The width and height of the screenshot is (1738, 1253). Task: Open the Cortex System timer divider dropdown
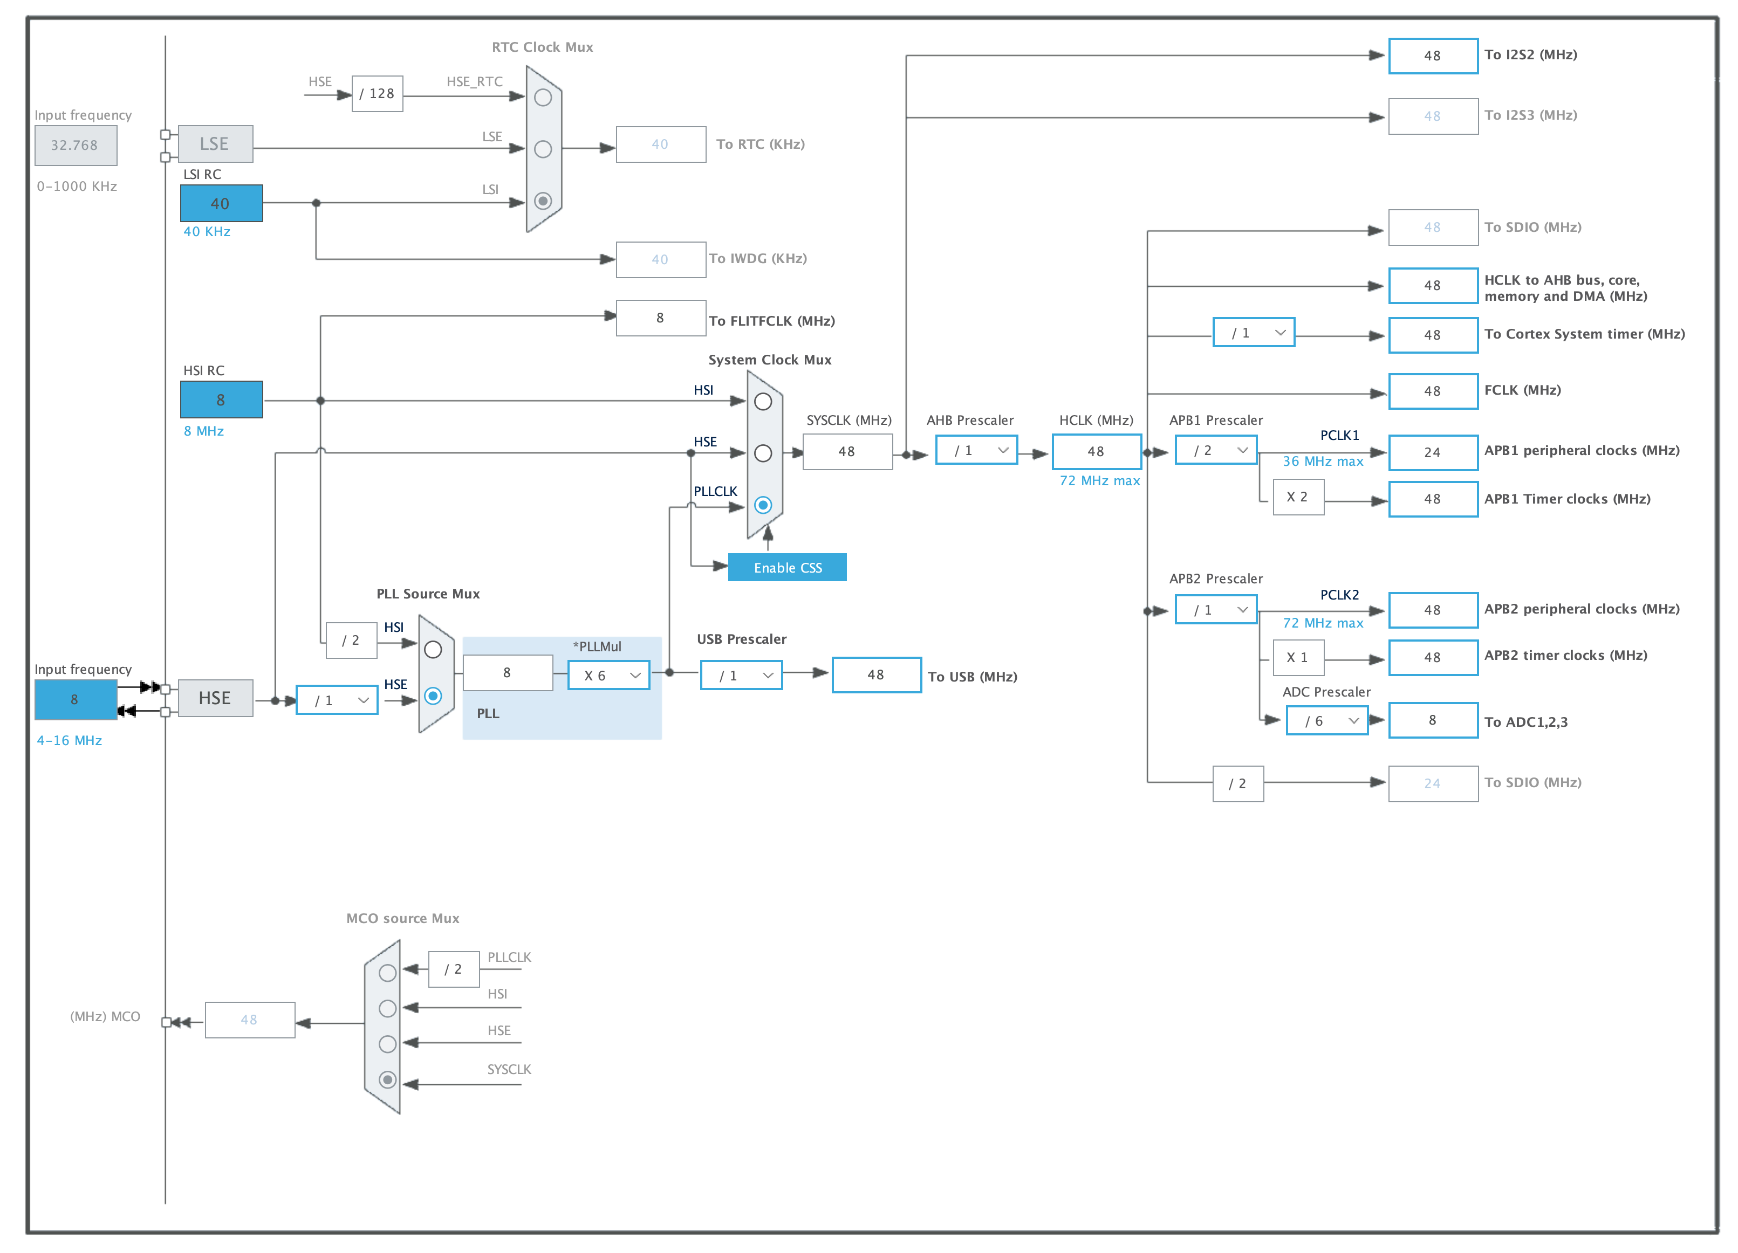pyautogui.click(x=1254, y=333)
